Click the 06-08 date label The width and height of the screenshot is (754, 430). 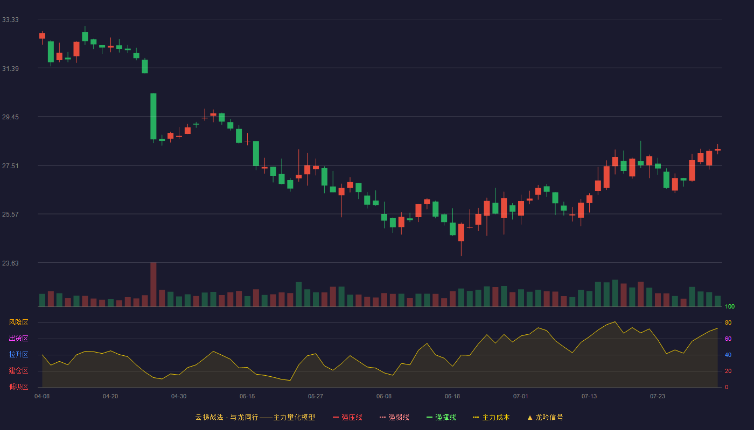[384, 396]
